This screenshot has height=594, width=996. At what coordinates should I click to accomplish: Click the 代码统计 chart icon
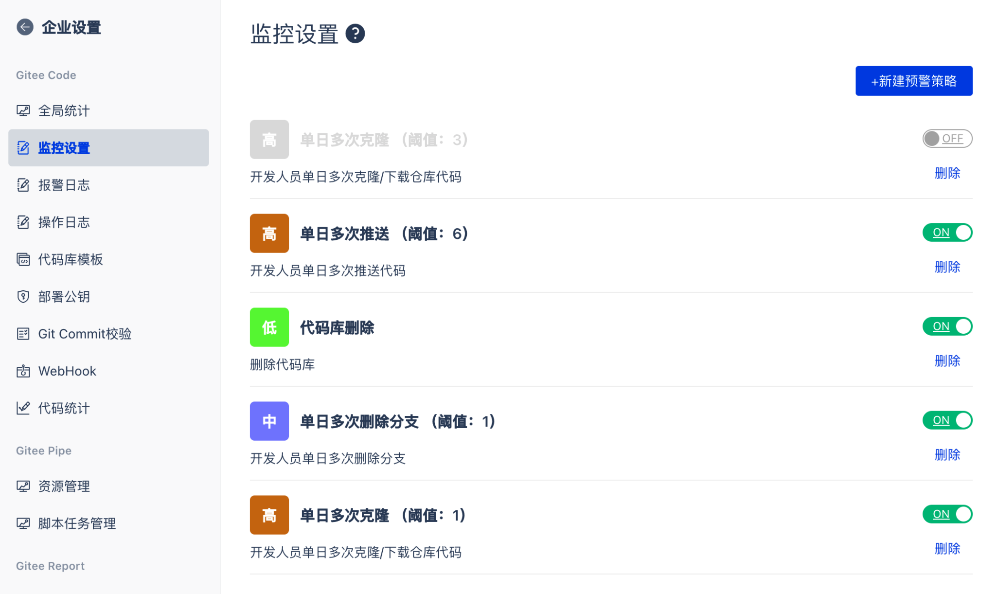tap(23, 408)
